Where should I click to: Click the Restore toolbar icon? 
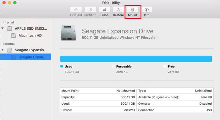click(118, 10)
